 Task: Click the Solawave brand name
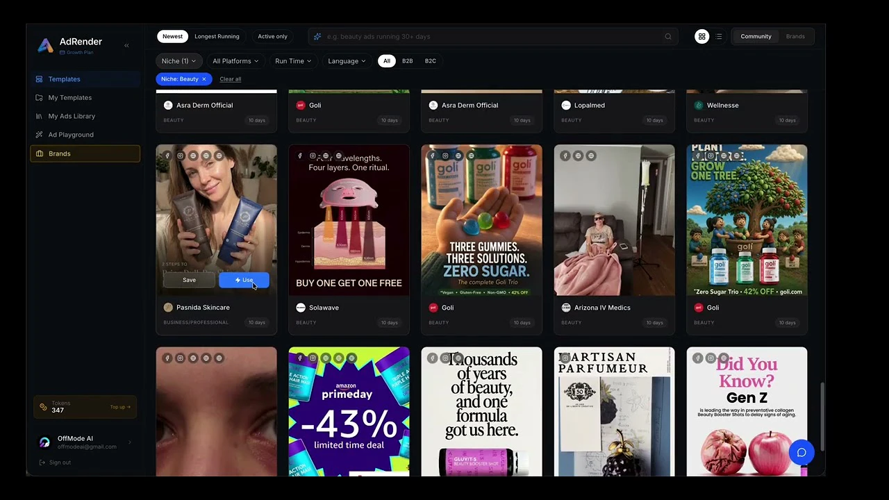(324, 308)
